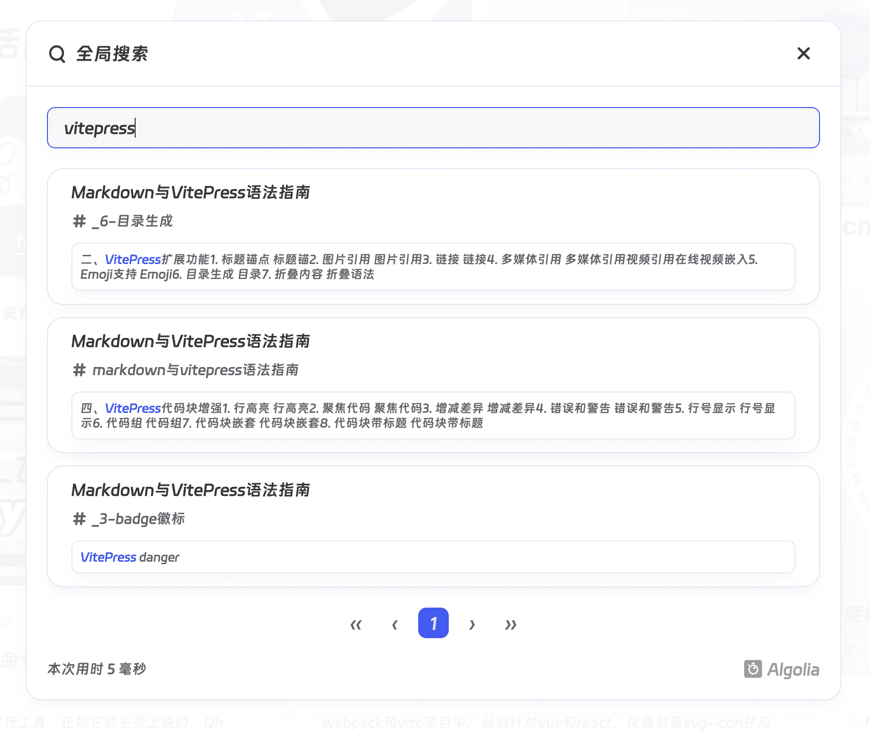Open result with markdown与vitepress语法指南 subheading
Screen dimensions: 870x733
(433, 385)
